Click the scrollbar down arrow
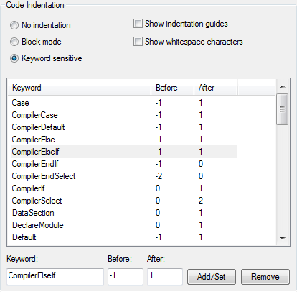This screenshot has width=297, height=292. tap(283, 238)
